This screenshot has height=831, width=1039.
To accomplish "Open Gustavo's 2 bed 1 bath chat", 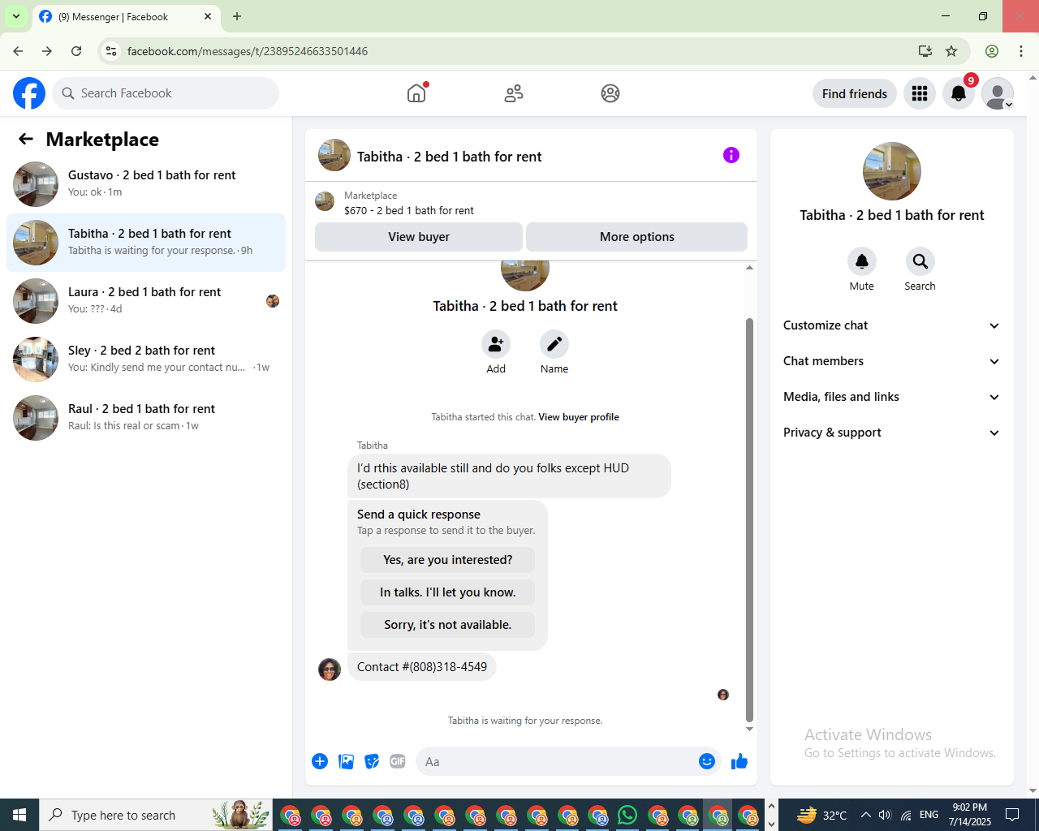I will coord(146,184).
